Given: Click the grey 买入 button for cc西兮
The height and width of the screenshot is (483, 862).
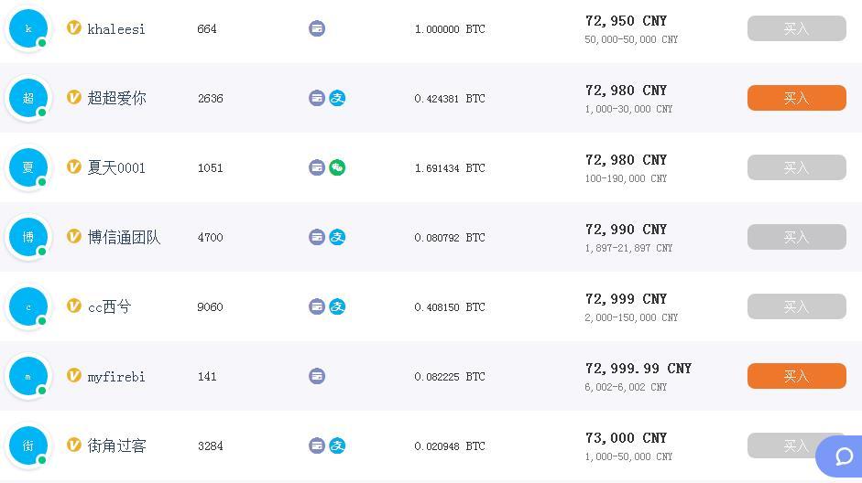Looking at the screenshot, I should (797, 306).
